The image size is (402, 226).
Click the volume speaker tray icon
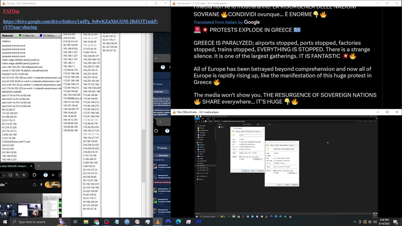click(x=375, y=222)
